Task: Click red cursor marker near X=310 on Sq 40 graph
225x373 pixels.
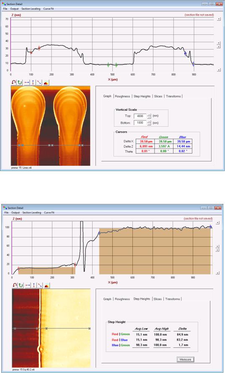Action: [x=75, y=264]
